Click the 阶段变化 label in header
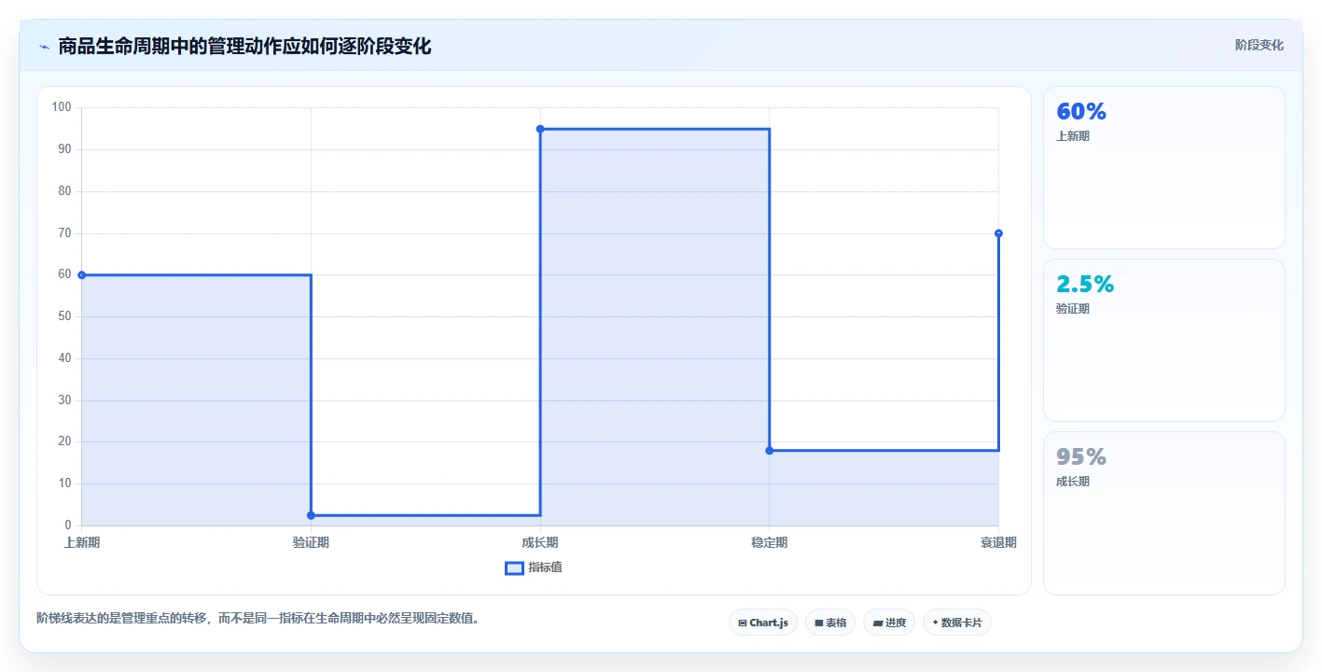Viewport: 1322px width, 672px height. point(1259,46)
